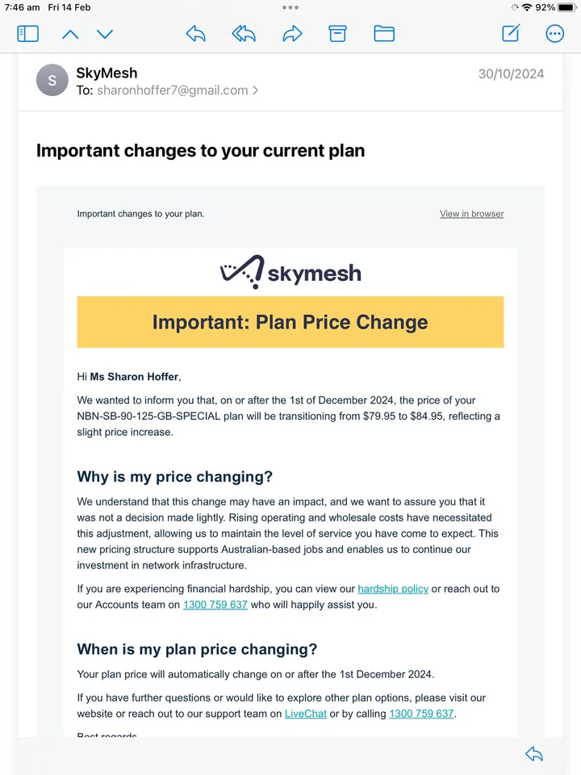Tap the SkyMesh sender avatar
The image size is (581, 775).
52,80
